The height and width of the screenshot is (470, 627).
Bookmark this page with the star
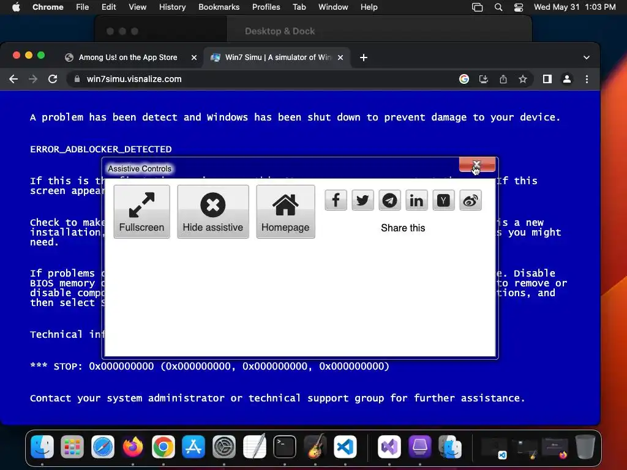(523, 79)
